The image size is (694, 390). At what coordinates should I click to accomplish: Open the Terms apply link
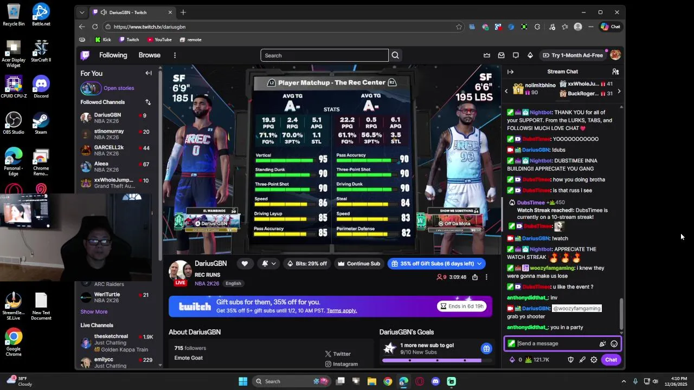[x=342, y=311]
